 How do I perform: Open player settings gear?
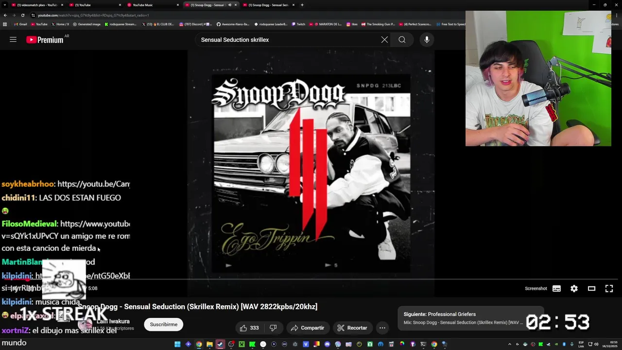point(574,289)
